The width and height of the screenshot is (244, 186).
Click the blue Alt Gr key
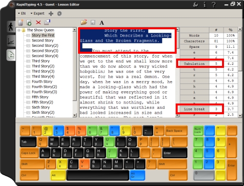click(137, 175)
